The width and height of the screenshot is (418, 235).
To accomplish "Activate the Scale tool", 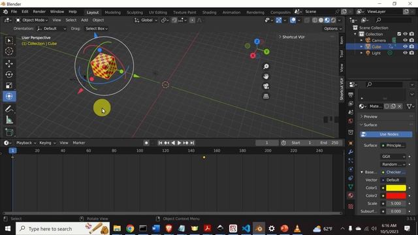I will (x=9, y=86).
